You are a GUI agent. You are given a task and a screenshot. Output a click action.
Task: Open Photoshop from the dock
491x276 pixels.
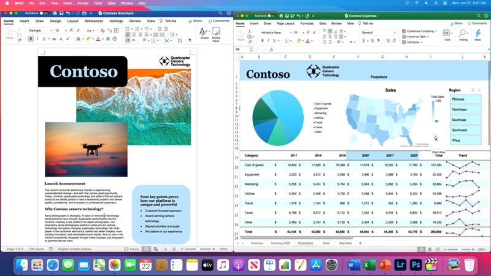(416, 265)
